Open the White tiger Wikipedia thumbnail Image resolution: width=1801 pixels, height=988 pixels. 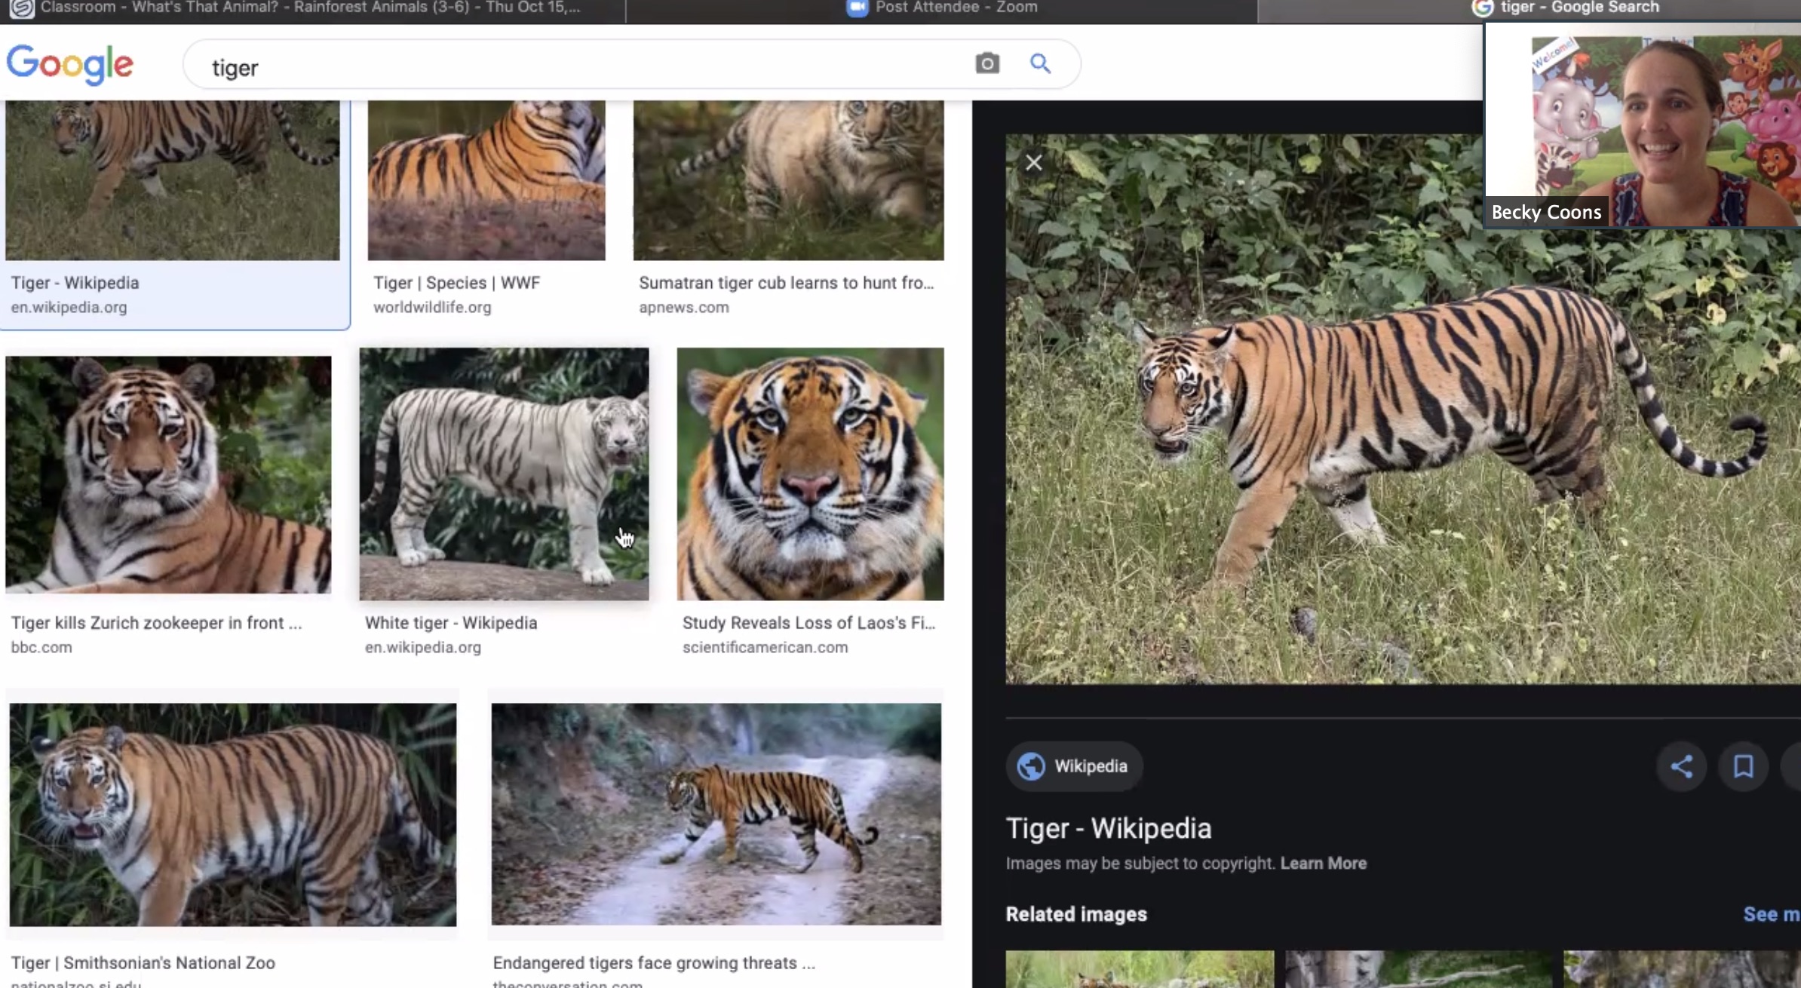click(504, 474)
